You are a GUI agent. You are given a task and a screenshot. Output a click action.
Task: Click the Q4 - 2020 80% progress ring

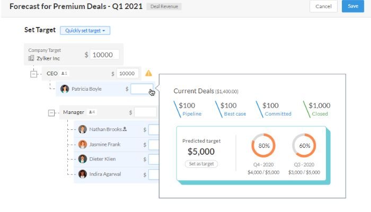pyautogui.click(x=263, y=146)
